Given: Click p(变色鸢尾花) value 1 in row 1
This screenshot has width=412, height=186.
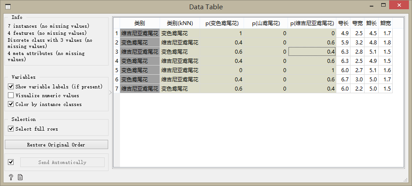Looking at the screenshot, I should tap(222, 33).
